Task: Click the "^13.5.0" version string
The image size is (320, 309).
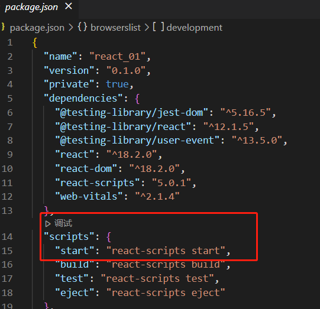Action: click(257, 141)
